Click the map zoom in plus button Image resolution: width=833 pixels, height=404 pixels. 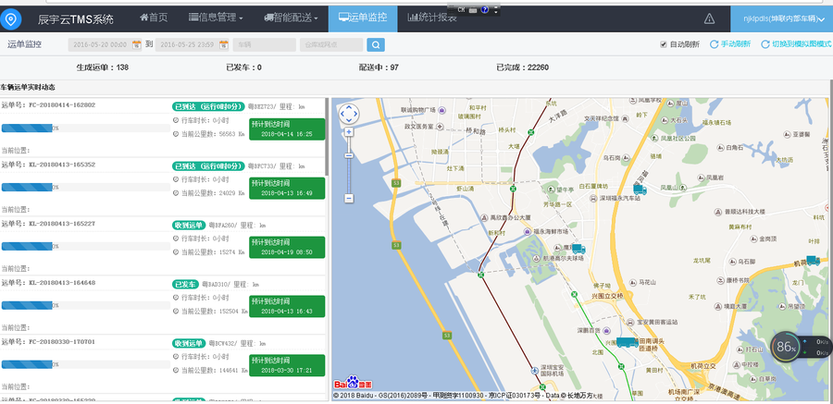pos(349,132)
